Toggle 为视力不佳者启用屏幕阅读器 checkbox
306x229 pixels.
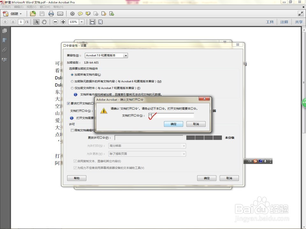75,168
